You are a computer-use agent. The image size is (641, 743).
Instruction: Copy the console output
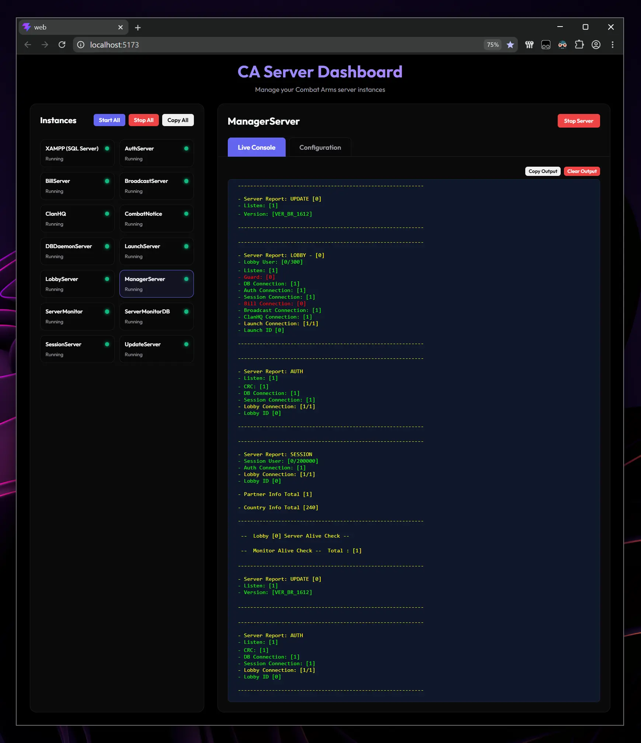543,171
